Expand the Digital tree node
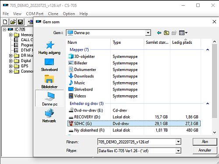The height and width of the screenshot is (164, 219). (x=11, y=61)
